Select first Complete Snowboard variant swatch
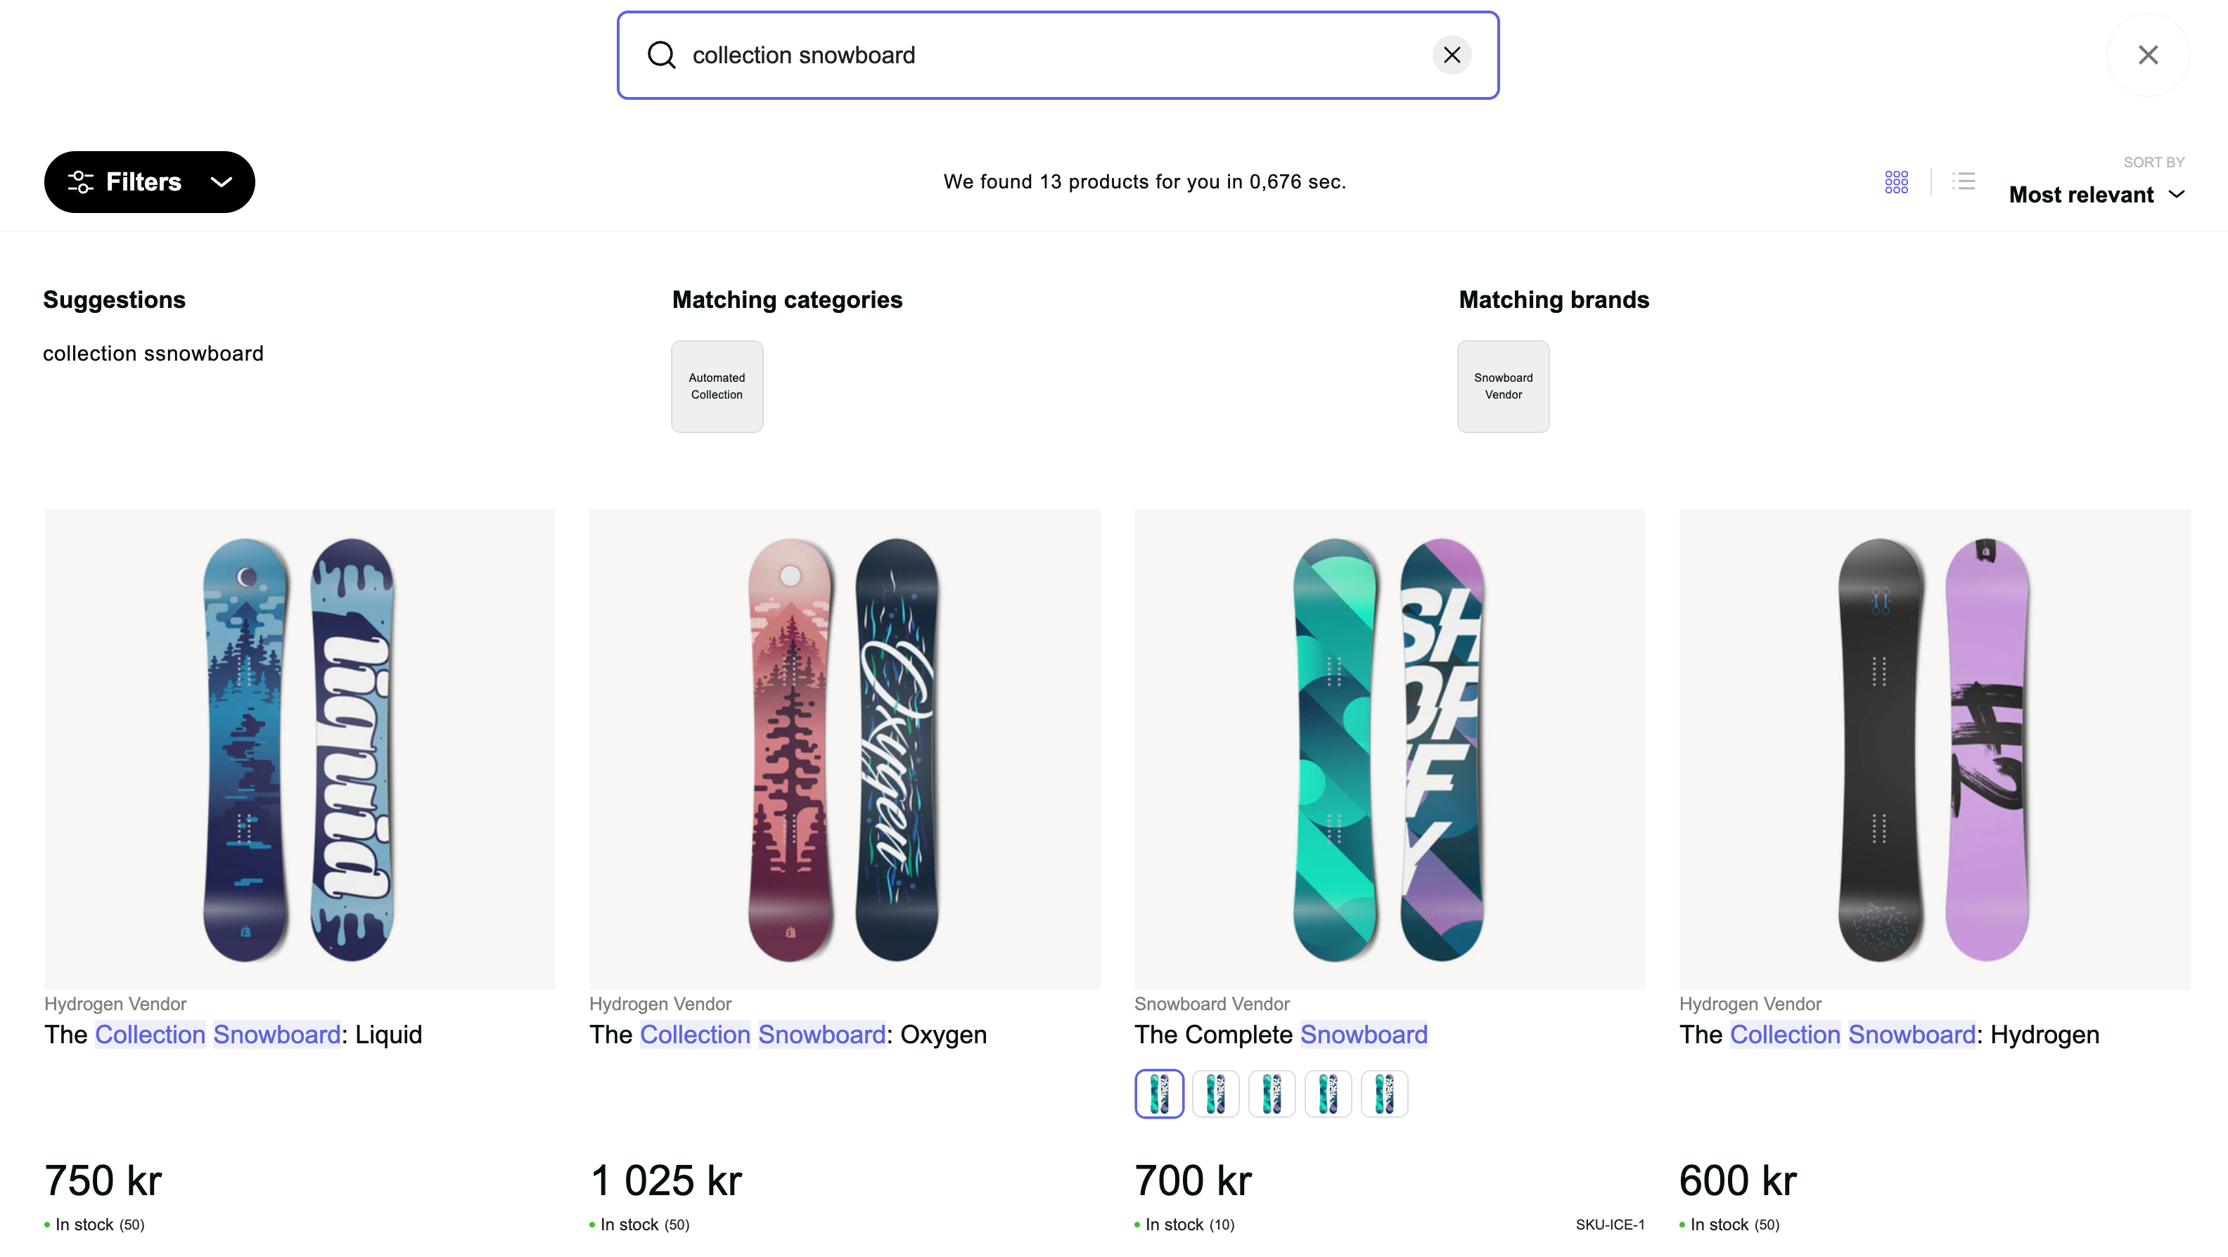Viewport: 2228px width, 1257px height. [x=1159, y=1094]
